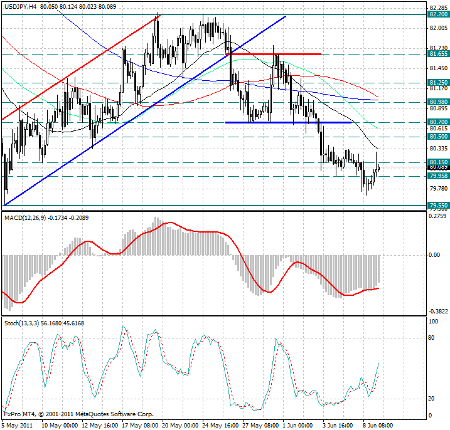Click the 5 May 2011 date marker

18,424
